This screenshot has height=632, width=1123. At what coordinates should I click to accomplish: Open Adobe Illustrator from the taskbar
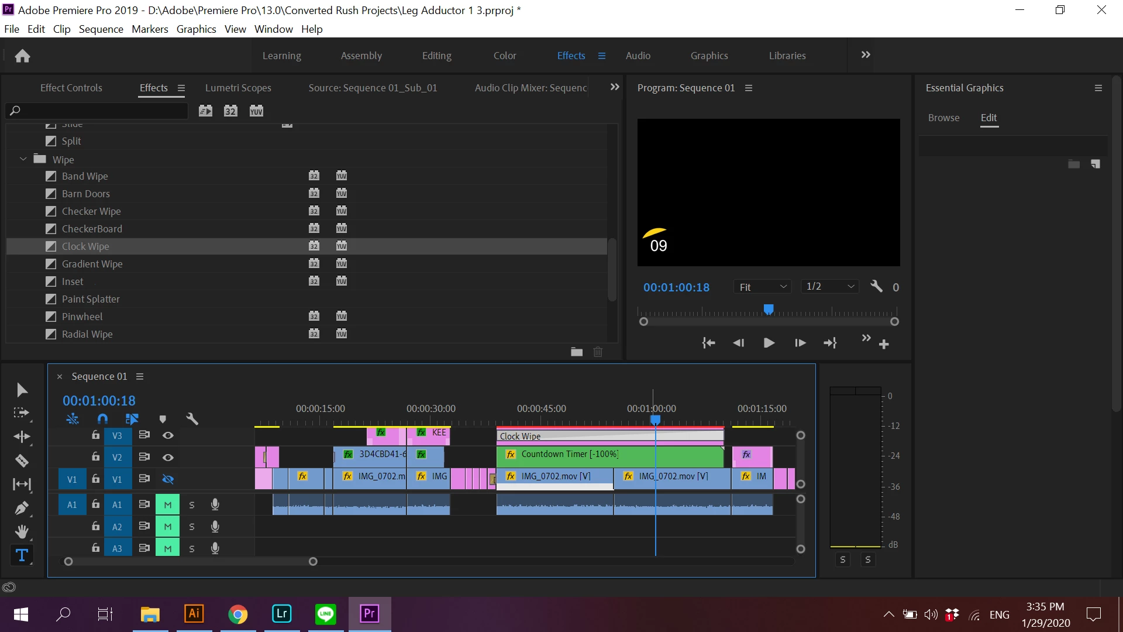coord(194,614)
